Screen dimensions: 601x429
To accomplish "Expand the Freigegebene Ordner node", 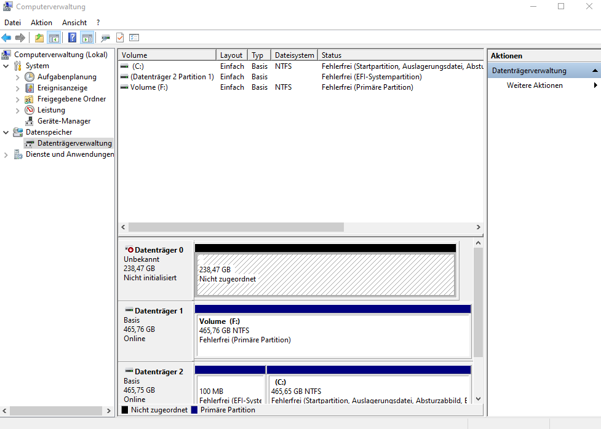I will [x=17, y=100].
